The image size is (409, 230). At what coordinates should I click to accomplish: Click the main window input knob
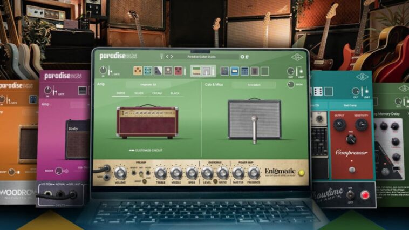(103, 70)
